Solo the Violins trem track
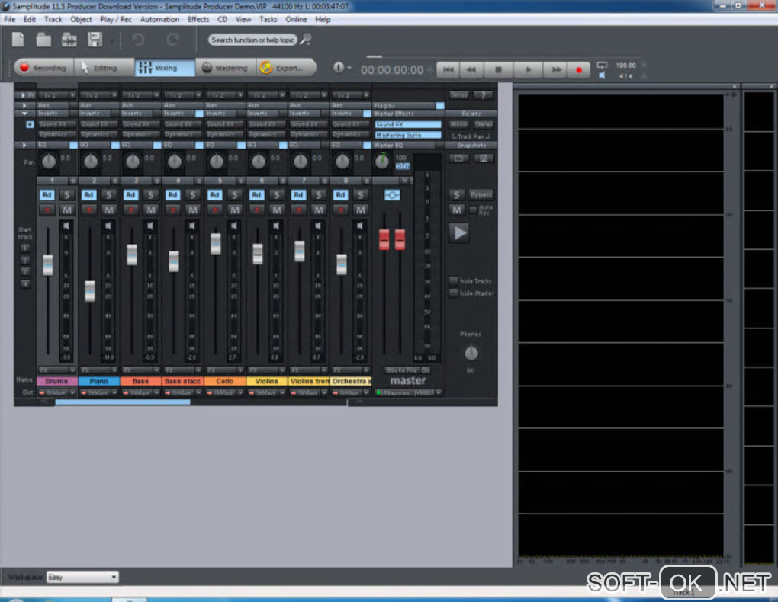The image size is (778, 602). click(318, 195)
